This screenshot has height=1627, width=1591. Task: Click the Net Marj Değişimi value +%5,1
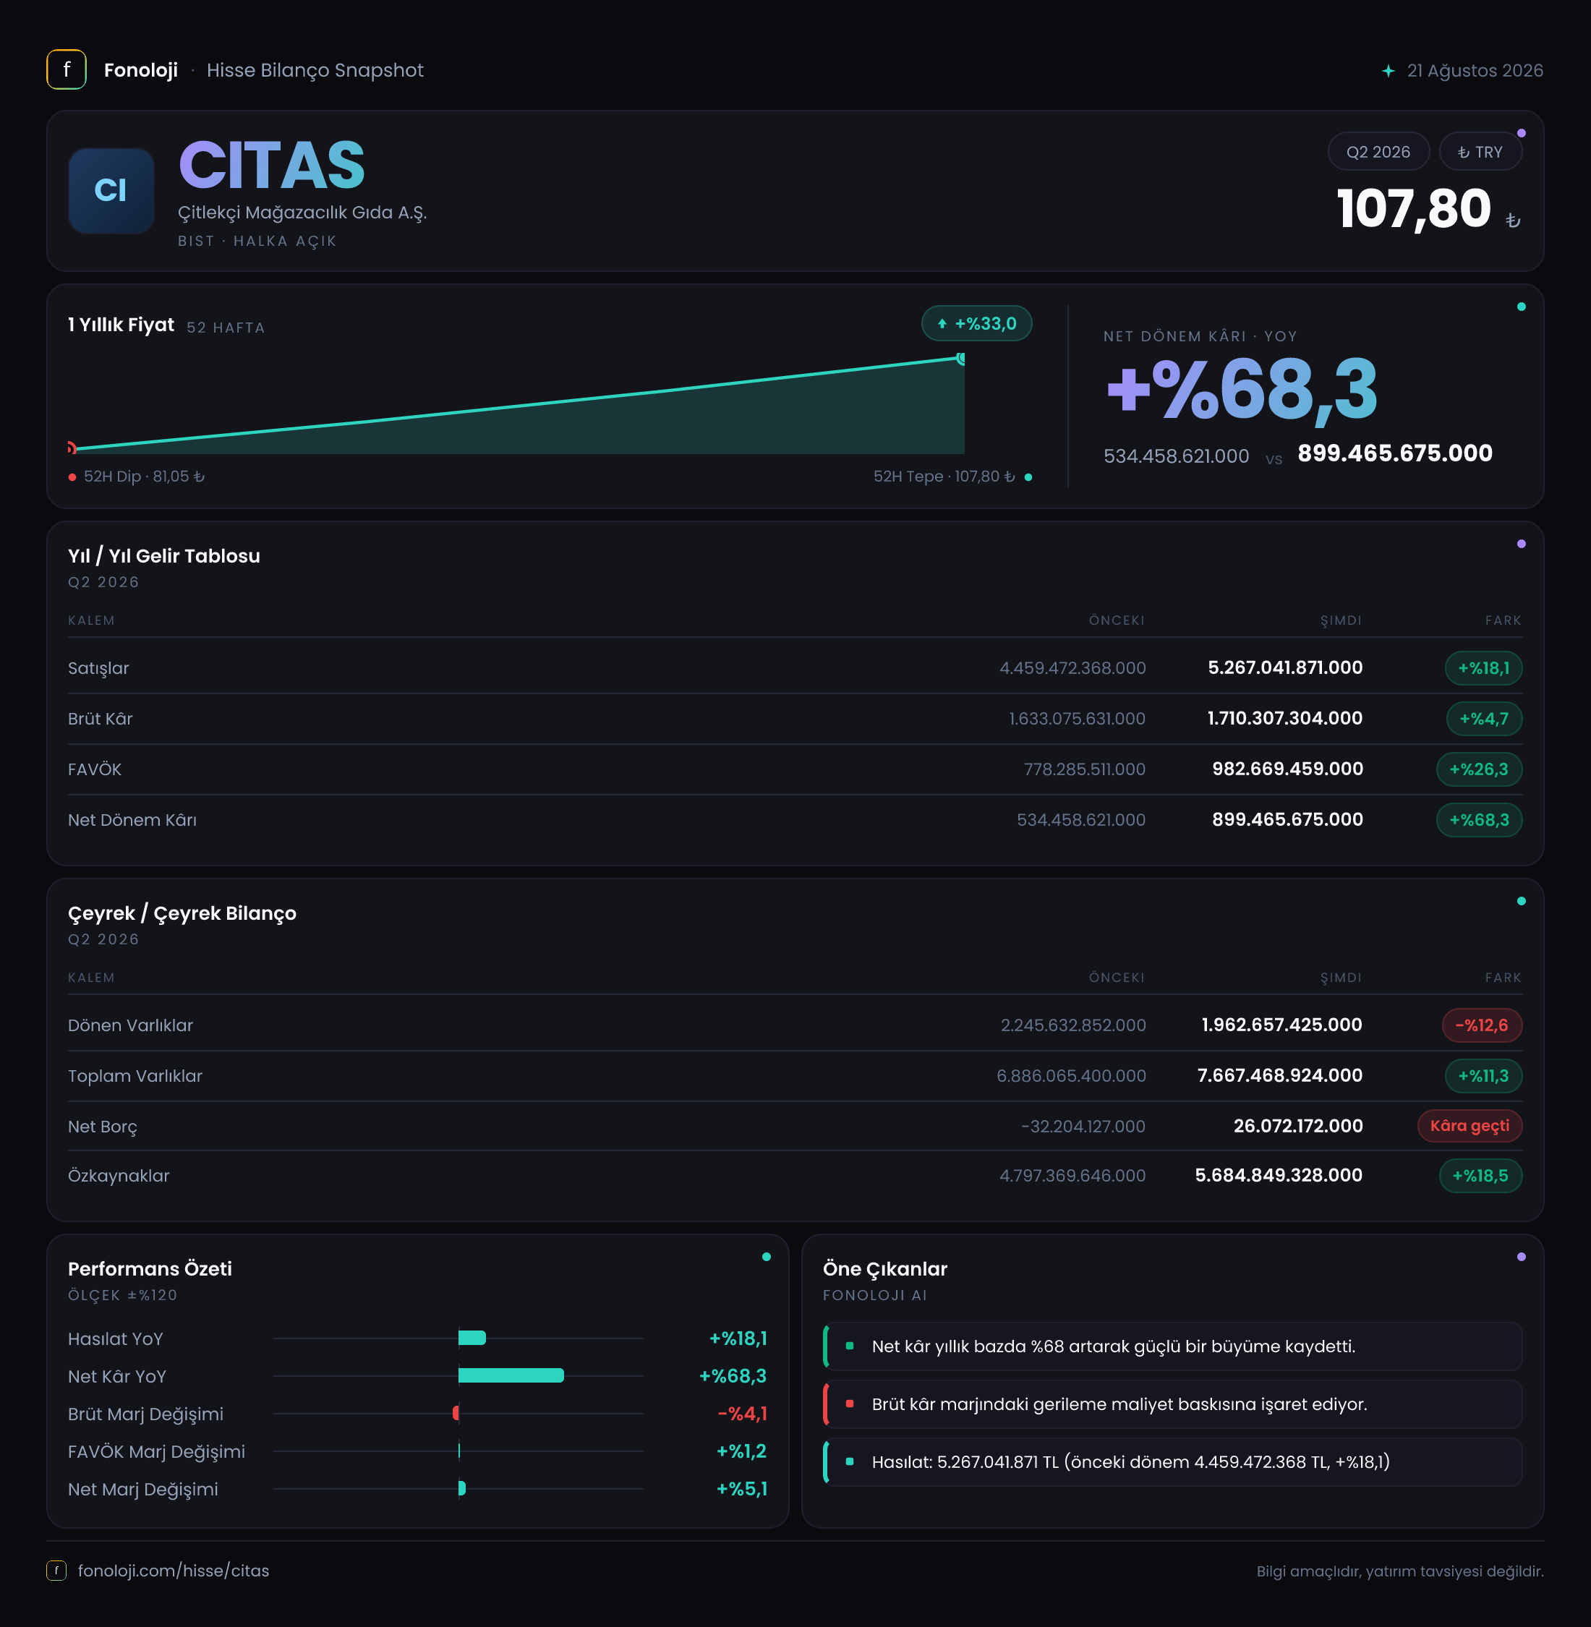click(x=741, y=1489)
